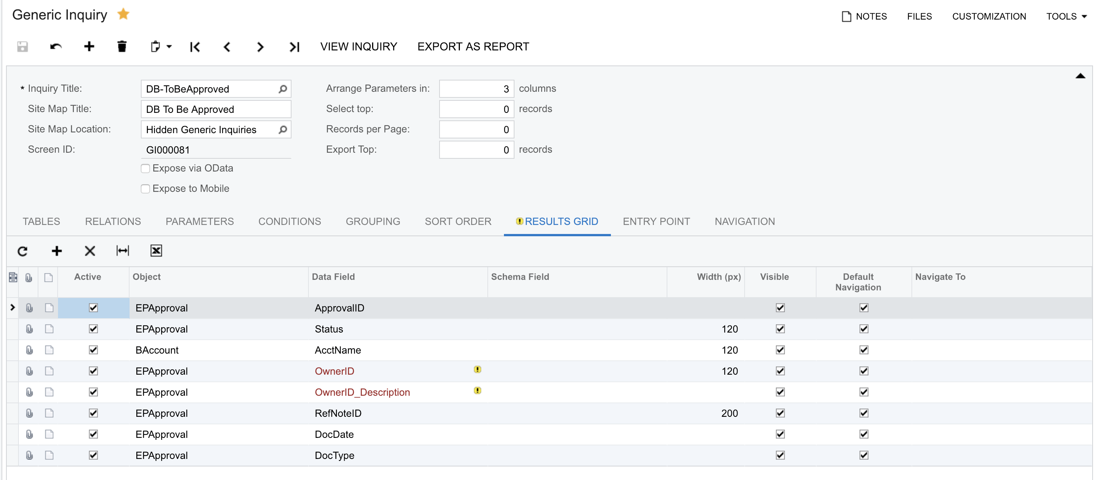This screenshot has width=1096, height=480.
Task: Expand the Tools menu
Action: [x=1066, y=16]
